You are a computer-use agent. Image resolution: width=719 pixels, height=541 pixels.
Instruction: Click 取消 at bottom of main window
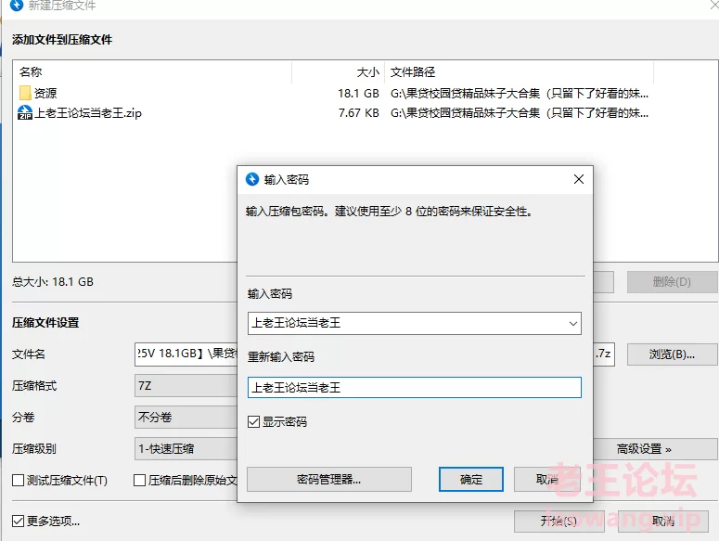pyautogui.click(x=663, y=522)
